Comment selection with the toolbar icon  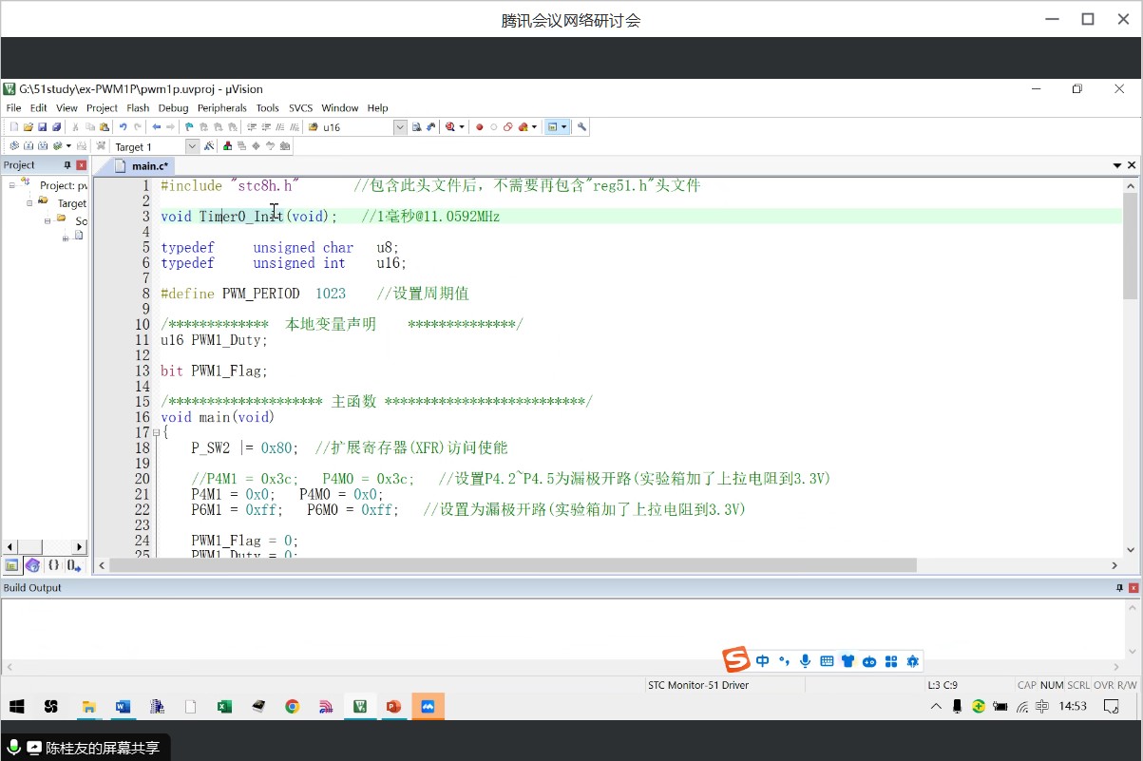(x=280, y=126)
